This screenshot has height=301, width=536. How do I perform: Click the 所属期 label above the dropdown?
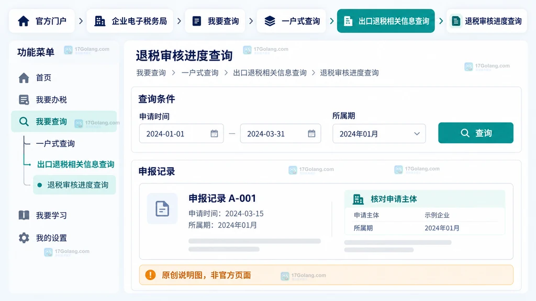pyautogui.click(x=343, y=115)
